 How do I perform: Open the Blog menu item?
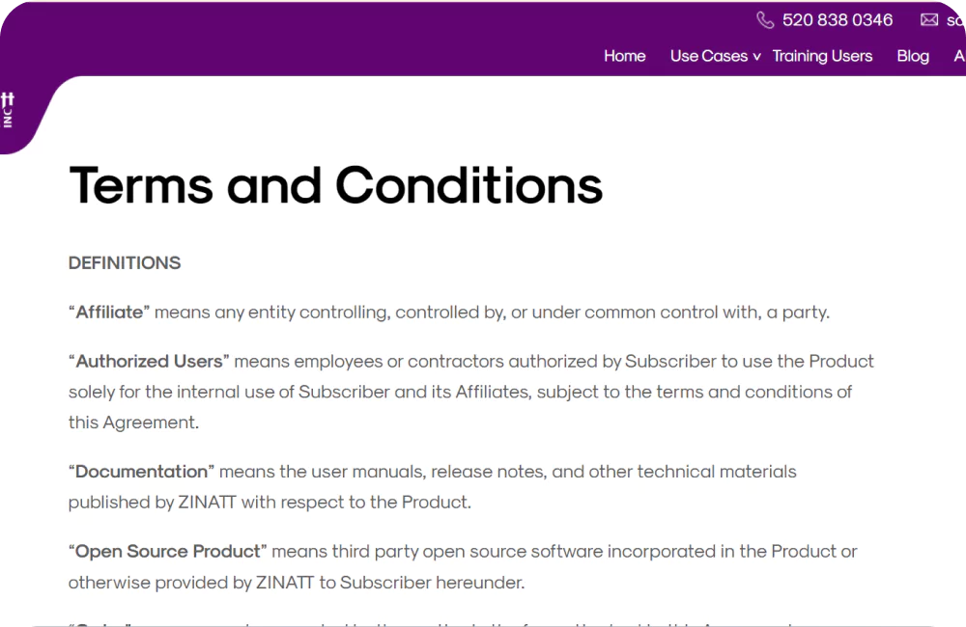(x=913, y=56)
